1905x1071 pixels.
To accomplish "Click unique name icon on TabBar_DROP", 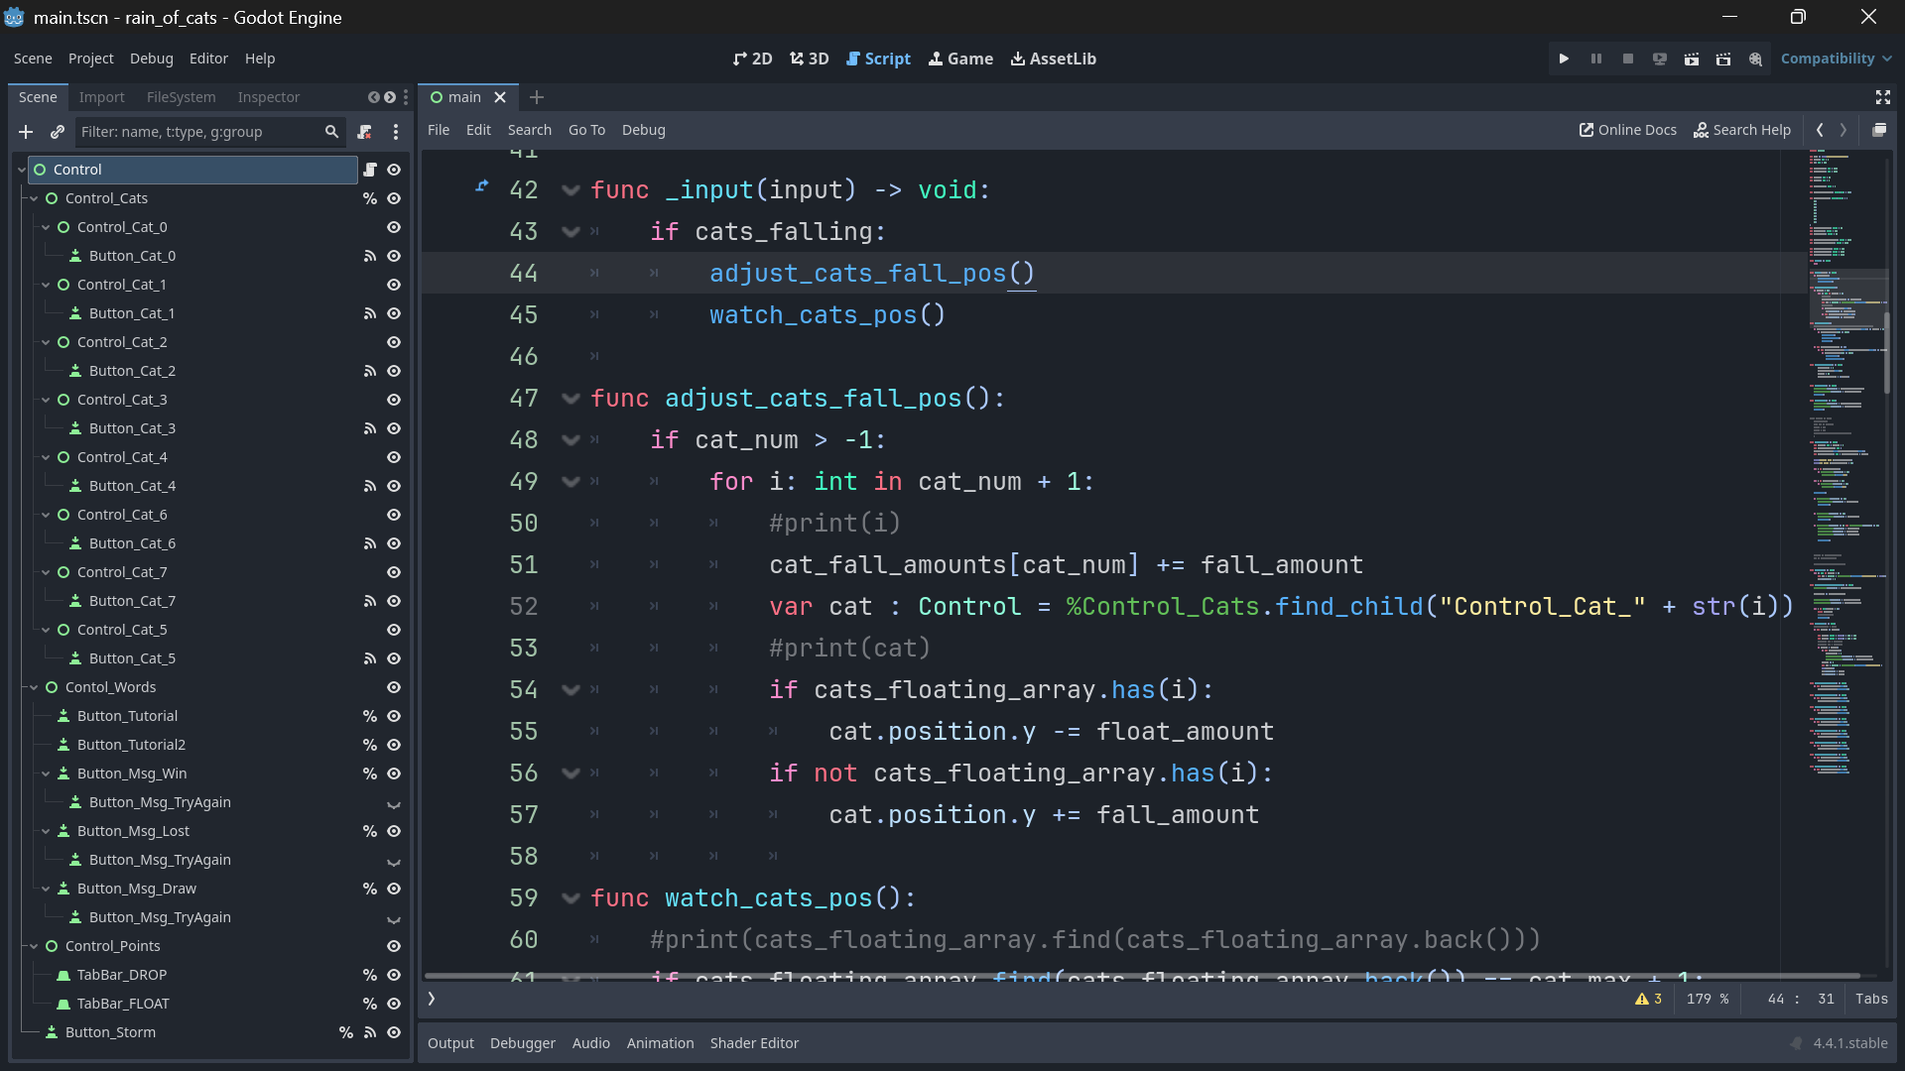I will (370, 975).
